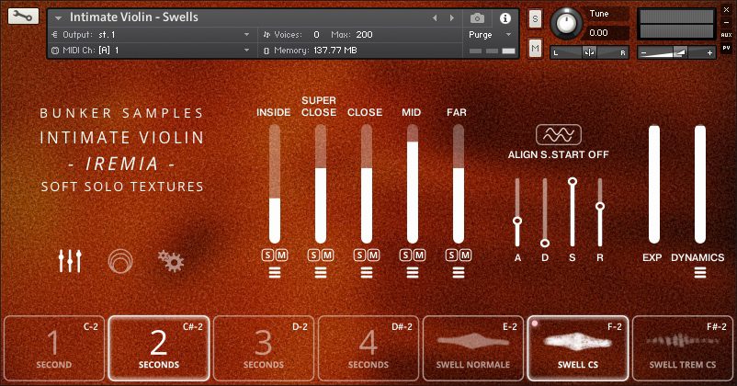Screen dimensions: 737x386
Task: Click the PV button
Action: click(726, 48)
